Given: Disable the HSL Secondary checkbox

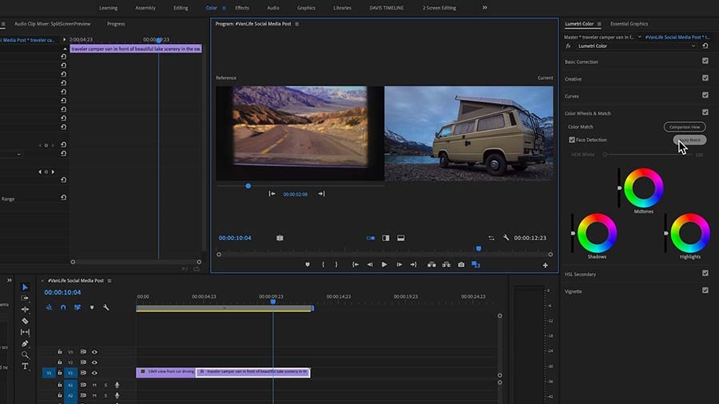Looking at the screenshot, I should tap(705, 273).
